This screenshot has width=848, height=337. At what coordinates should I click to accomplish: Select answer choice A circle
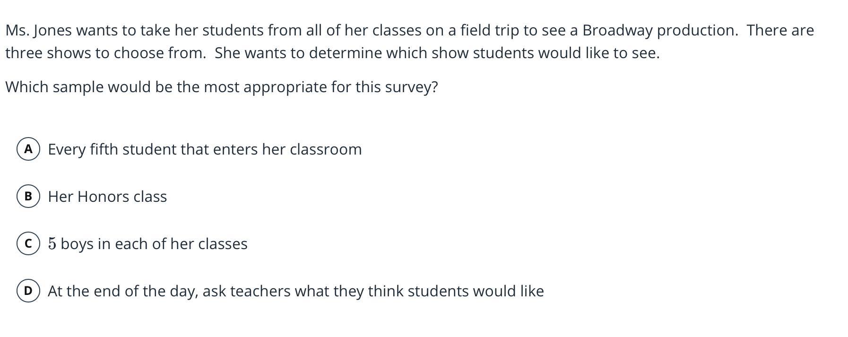(x=28, y=149)
